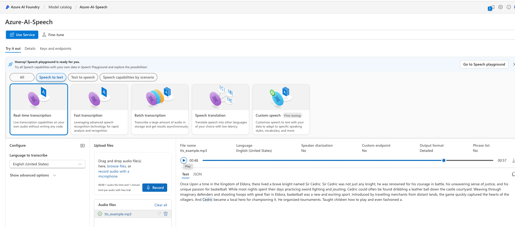515x227 pixels.
Task: Click the audio playback slider handle
Action: point(444,160)
